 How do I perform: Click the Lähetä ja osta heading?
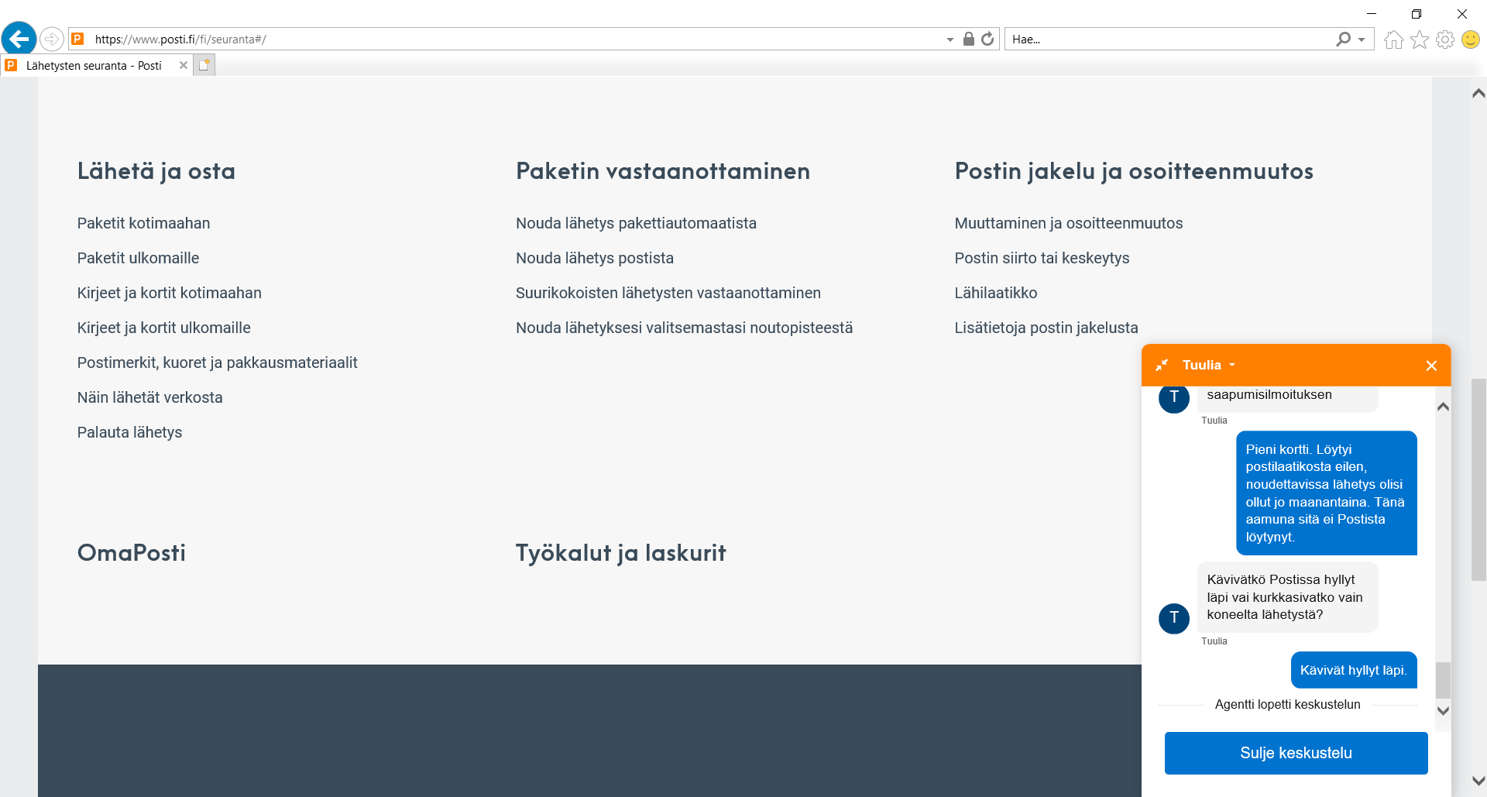tap(156, 171)
